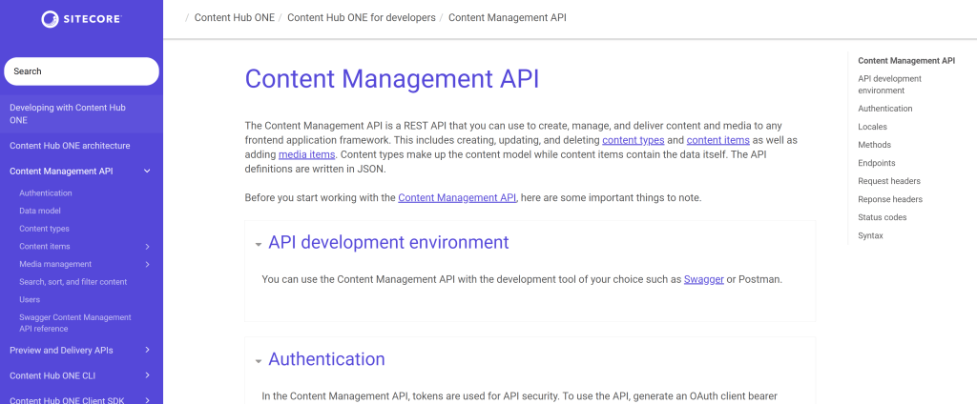
Task: Expand the Content Hub ONE CLI chevron
Action: point(147,375)
